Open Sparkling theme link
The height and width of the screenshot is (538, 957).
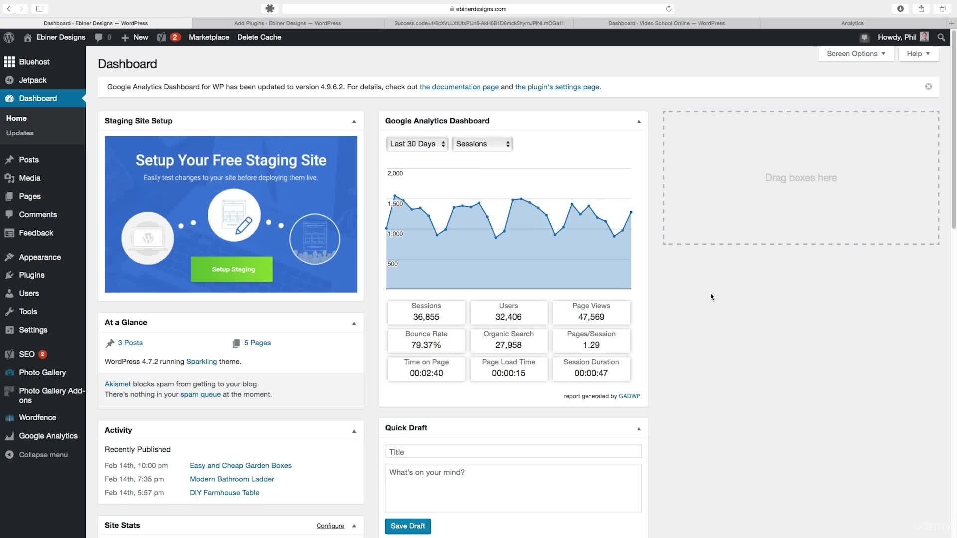[201, 362]
